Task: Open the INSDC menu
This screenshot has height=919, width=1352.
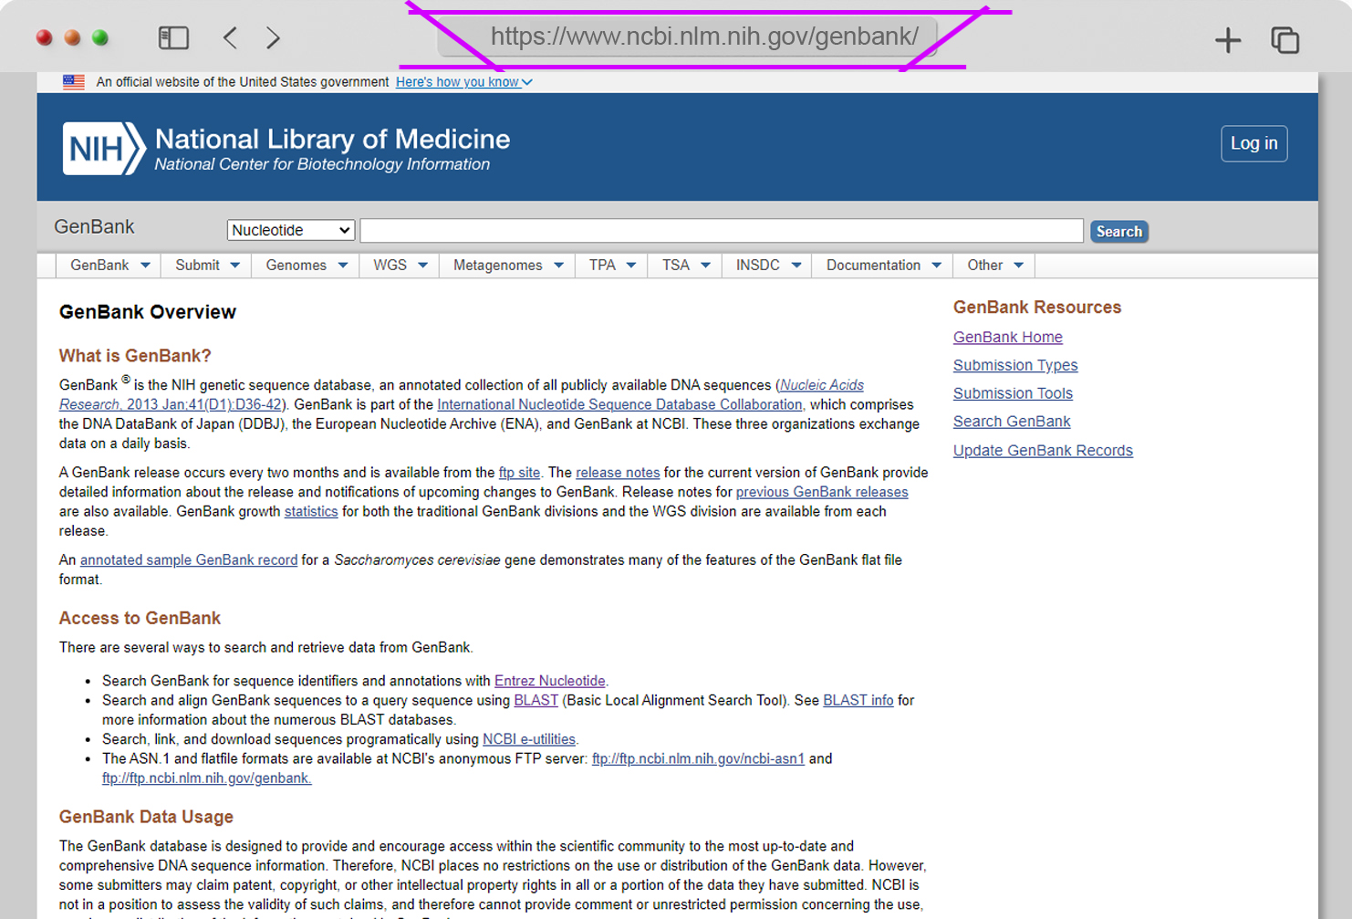Action: [x=767, y=266]
